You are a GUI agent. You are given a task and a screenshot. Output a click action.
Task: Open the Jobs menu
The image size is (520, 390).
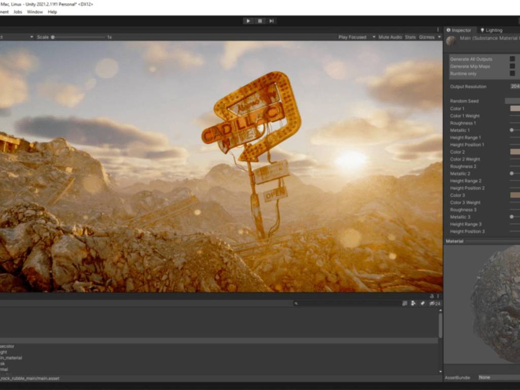click(x=18, y=12)
